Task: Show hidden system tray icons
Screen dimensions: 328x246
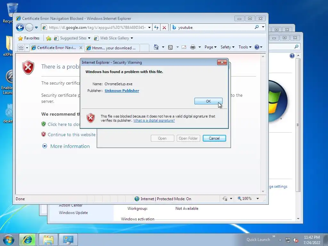Action: (280, 240)
